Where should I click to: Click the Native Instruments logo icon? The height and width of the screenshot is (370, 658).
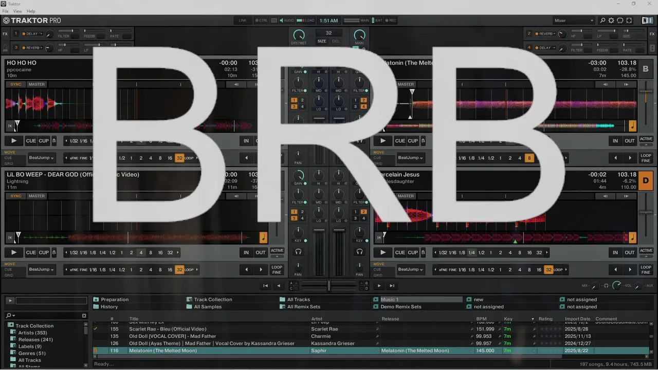647,21
